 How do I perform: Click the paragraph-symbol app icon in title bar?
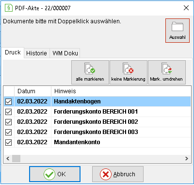pyautogui.click(x=9, y=8)
